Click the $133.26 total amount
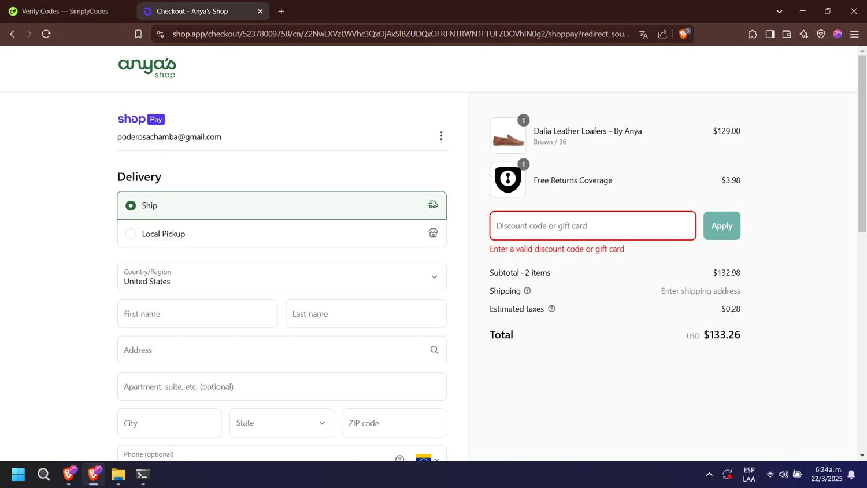Screen dimensions: 867x488 [722, 335]
